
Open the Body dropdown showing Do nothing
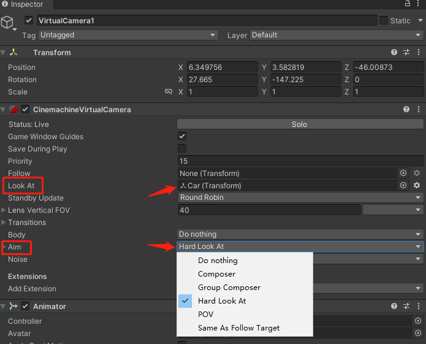coord(300,234)
